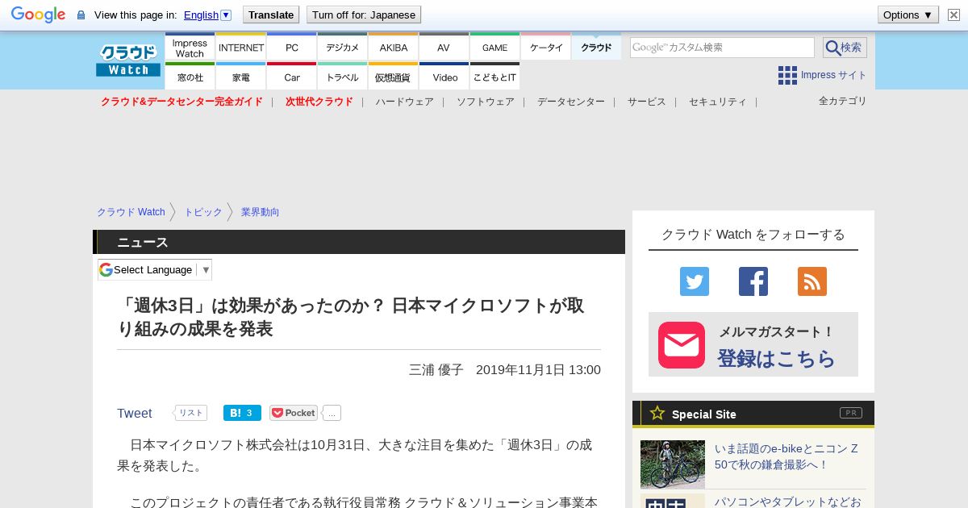Screen dimensions: 968x508
Task: Open the こどもとIT tab
Action: click(495, 77)
